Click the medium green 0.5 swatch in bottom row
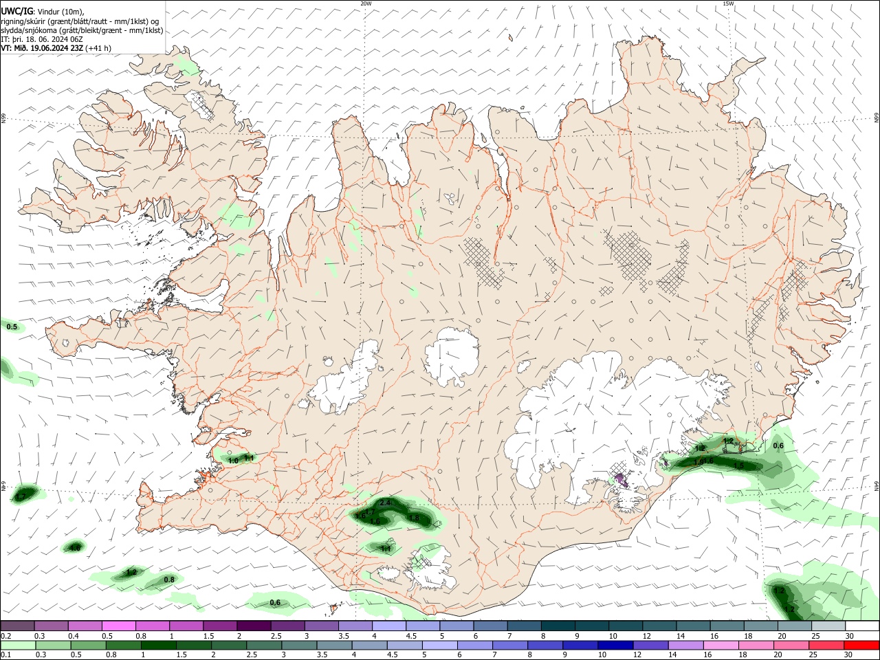The width and height of the screenshot is (880, 660). tap(88, 646)
